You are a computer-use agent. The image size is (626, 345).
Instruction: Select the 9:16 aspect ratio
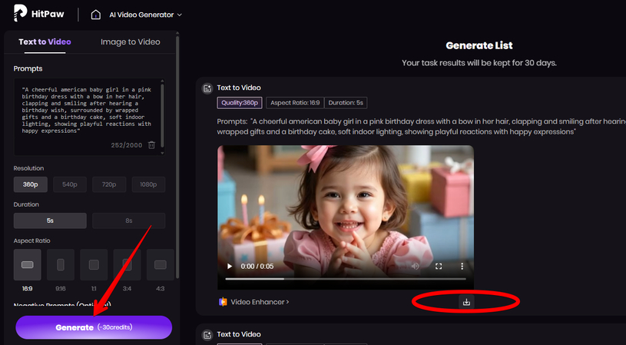pyautogui.click(x=61, y=265)
